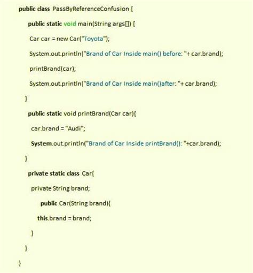Click the closing brace of the printBrand method

click(26, 158)
